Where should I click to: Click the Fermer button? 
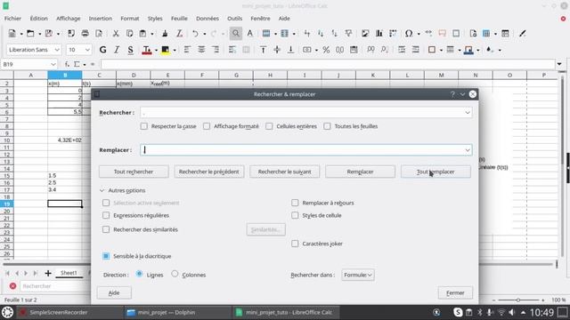coord(455,292)
